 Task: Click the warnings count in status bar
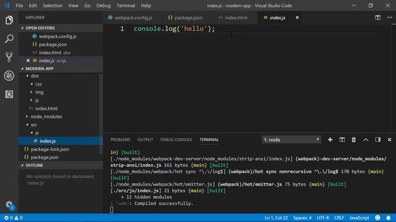19,218
